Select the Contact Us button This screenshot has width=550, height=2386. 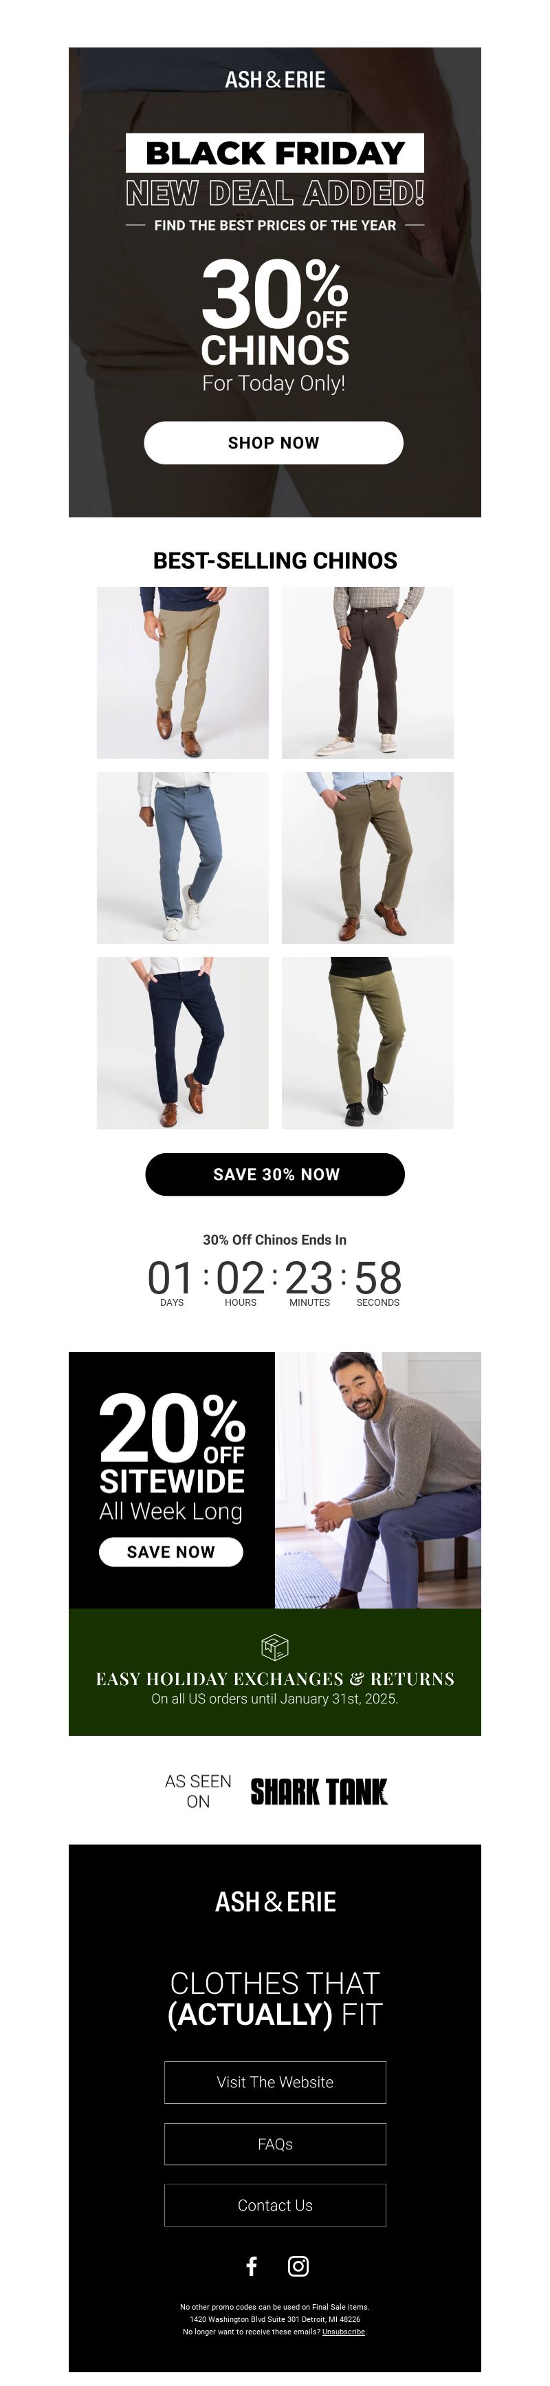(x=275, y=2205)
